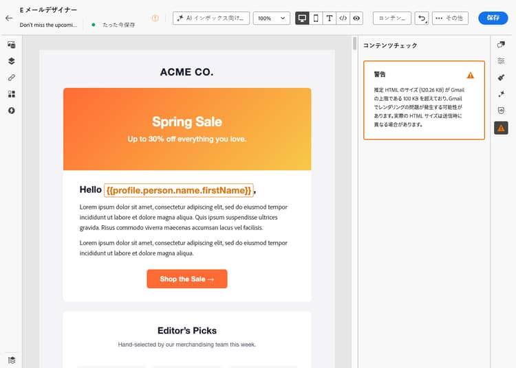516x368 pixels.
Task: Click the AI インボックス向け button
Action: click(x=211, y=18)
